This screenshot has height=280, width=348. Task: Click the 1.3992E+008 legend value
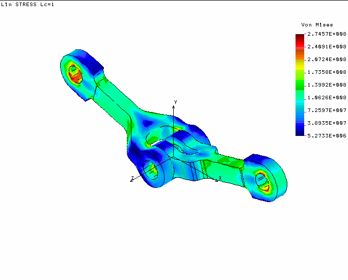pos(327,85)
